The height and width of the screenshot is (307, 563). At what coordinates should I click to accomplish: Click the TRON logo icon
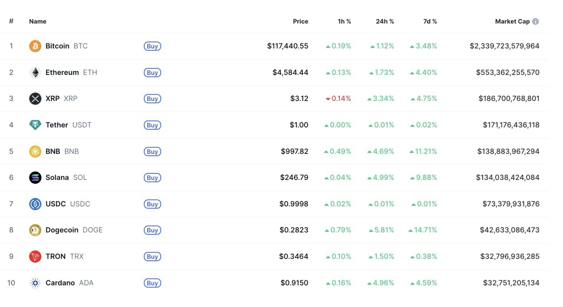point(35,256)
